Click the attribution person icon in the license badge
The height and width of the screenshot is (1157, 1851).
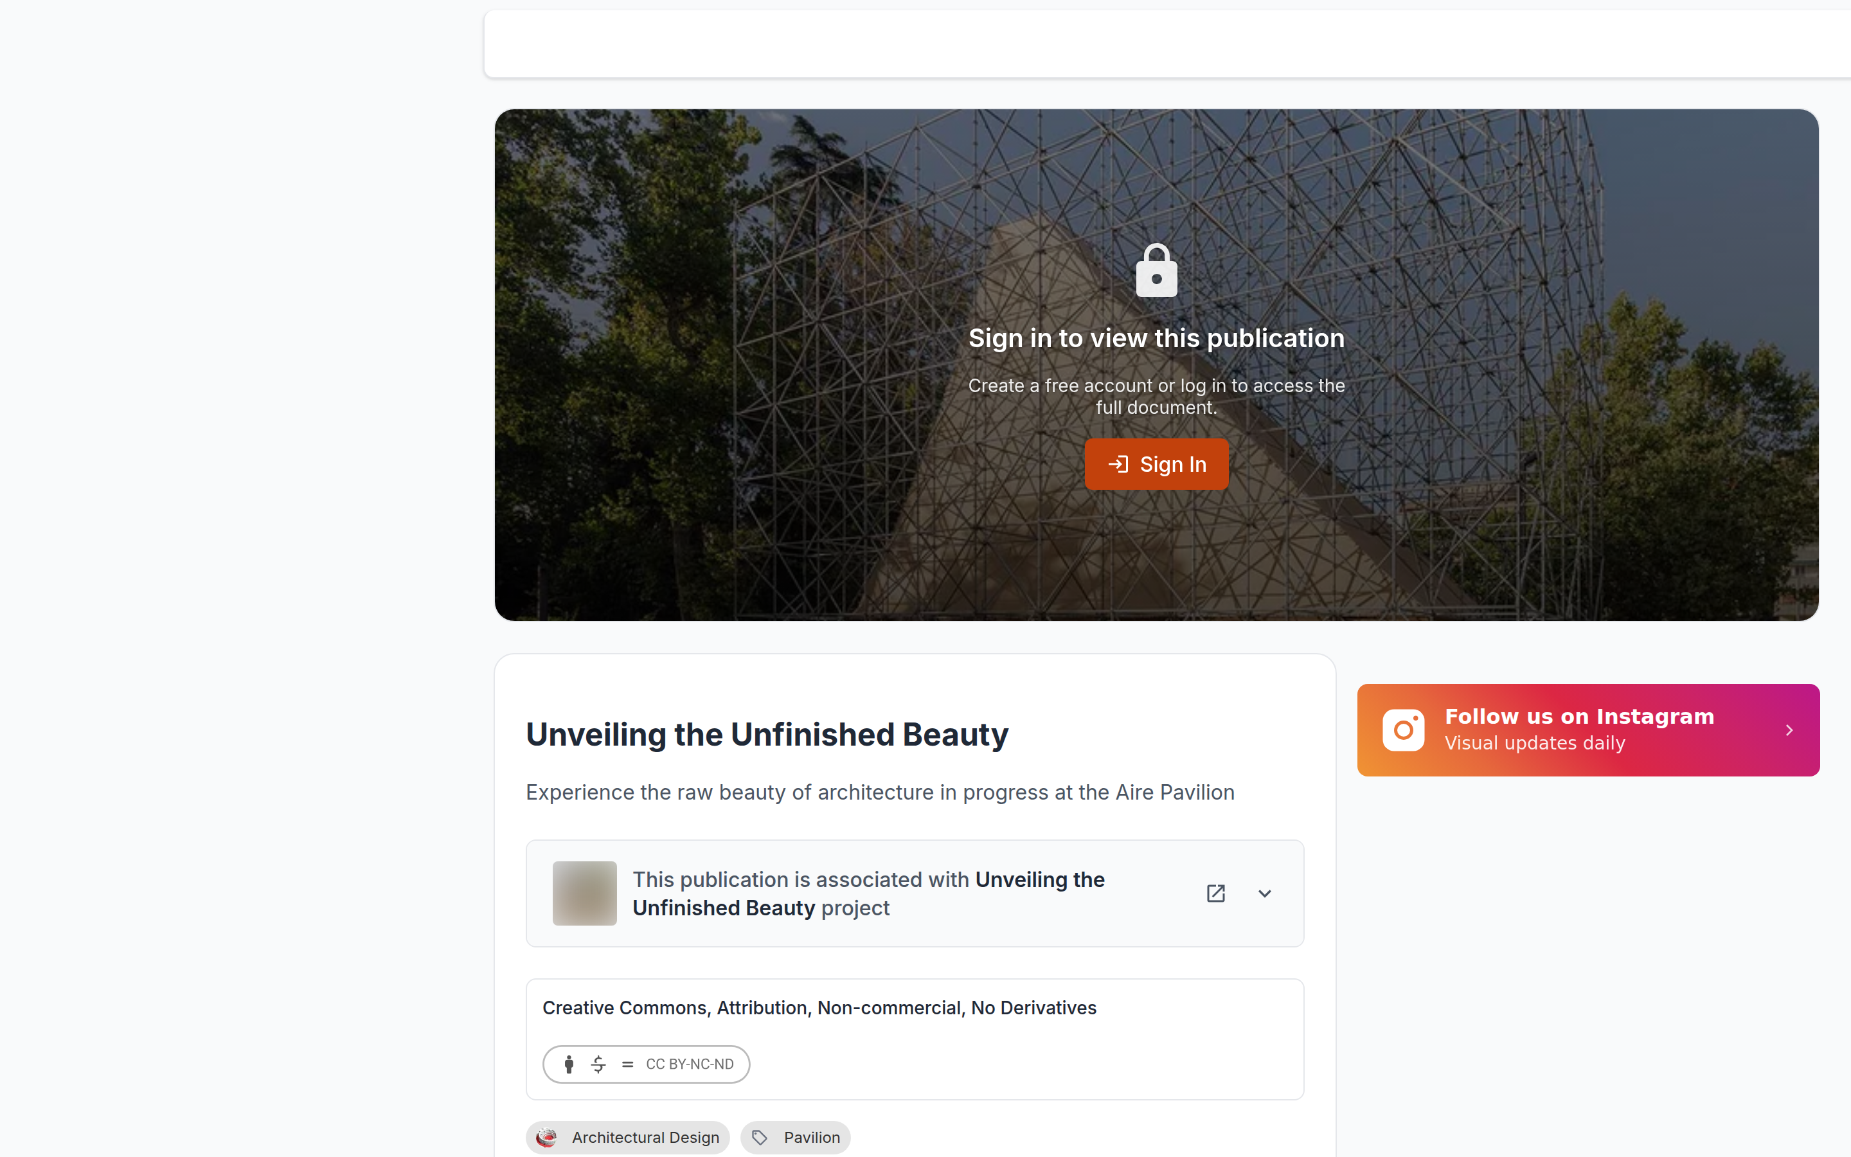(569, 1064)
